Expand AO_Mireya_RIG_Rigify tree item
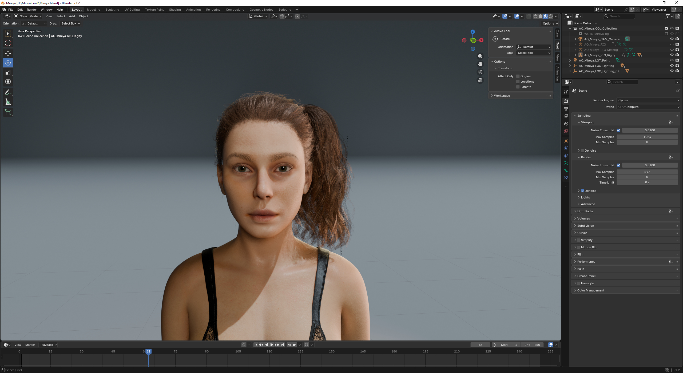Image resolution: width=683 pixels, height=373 pixels. (x=575, y=55)
